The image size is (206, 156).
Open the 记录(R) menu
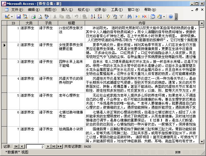[100, 10]
